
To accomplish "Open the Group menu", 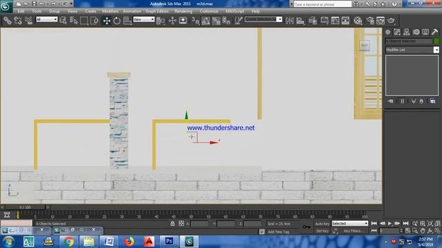I will click(55, 11).
